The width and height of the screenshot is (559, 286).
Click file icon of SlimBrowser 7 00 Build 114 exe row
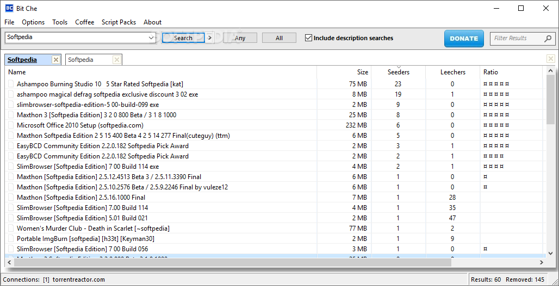11,167
